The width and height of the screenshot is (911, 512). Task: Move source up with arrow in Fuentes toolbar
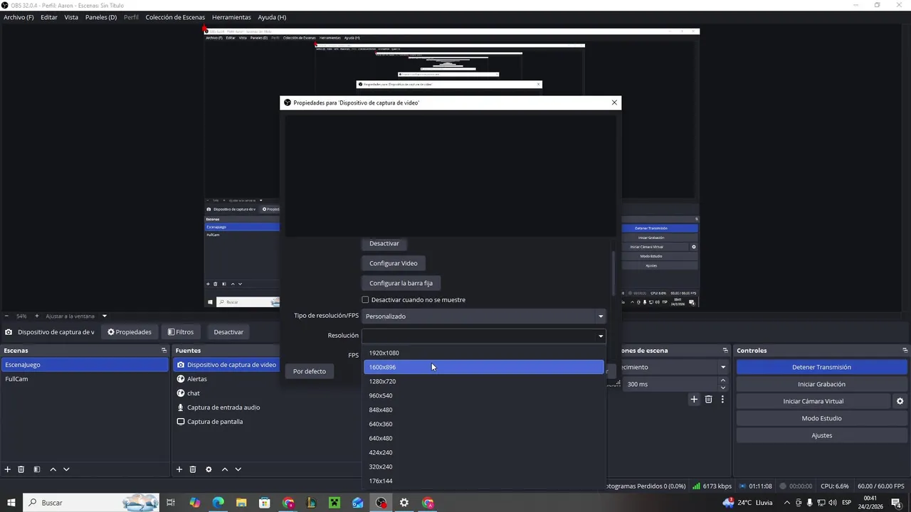[225, 469]
